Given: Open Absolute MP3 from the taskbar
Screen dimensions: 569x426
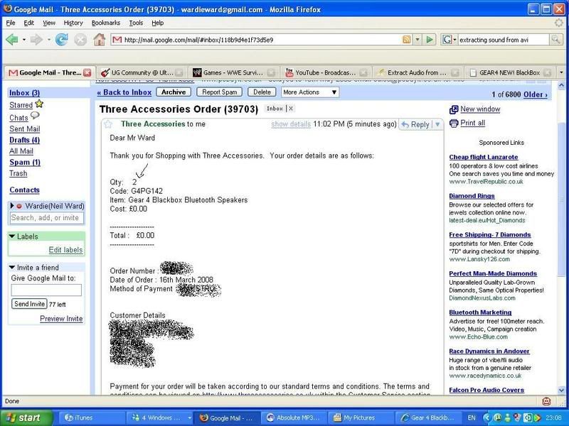Looking at the screenshot, I should [x=294, y=417].
